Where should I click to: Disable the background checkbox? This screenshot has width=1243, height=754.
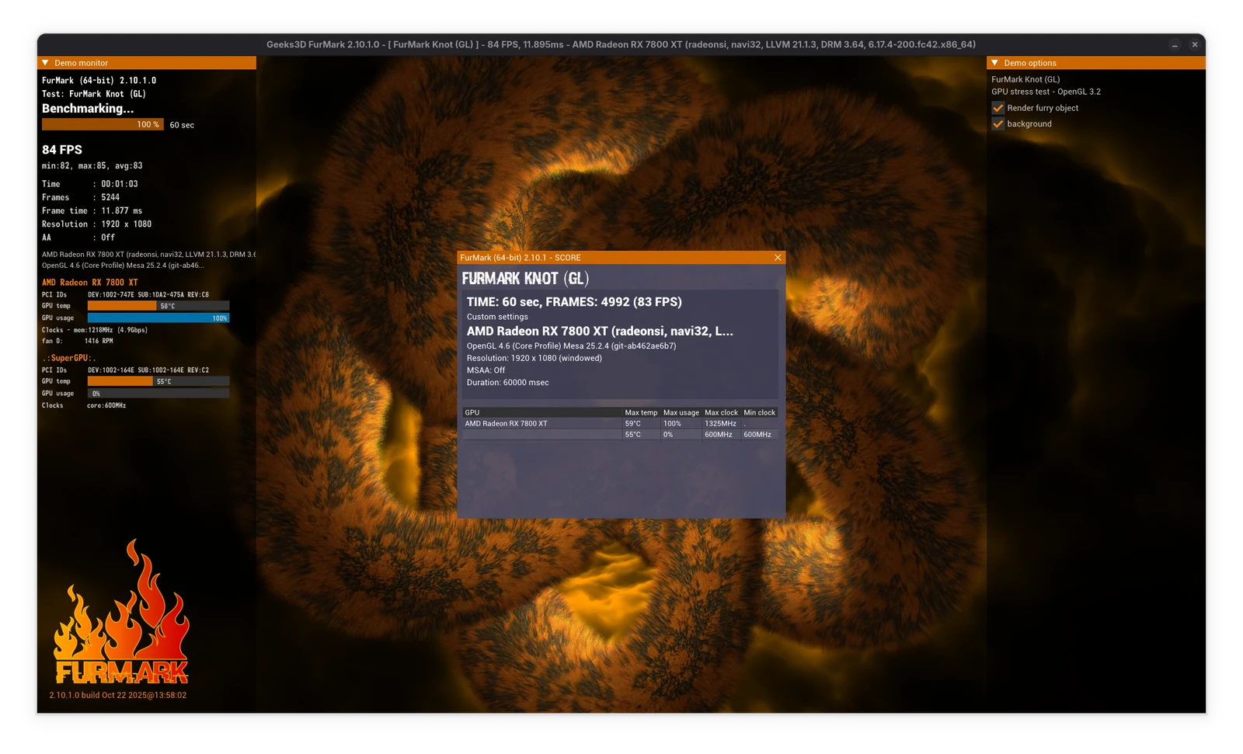(998, 124)
